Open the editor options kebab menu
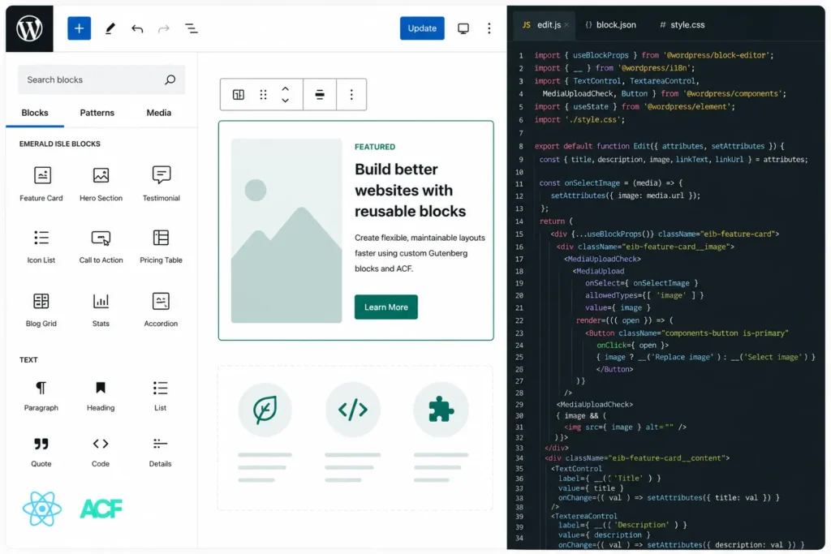Viewport: 831px width, 554px height. pyautogui.click(x=489, y=28)
